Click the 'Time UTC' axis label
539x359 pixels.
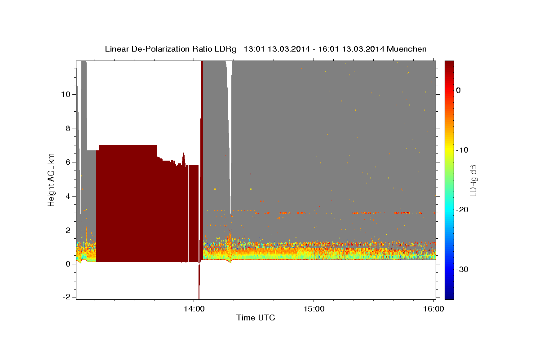point(256,318)
